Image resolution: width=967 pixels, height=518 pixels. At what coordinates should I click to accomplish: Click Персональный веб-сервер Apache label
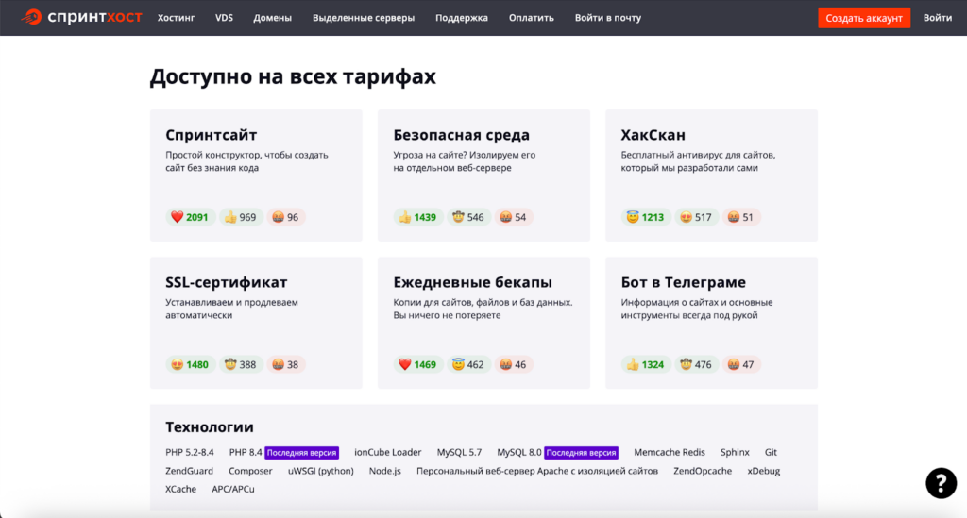coord(537,471)
